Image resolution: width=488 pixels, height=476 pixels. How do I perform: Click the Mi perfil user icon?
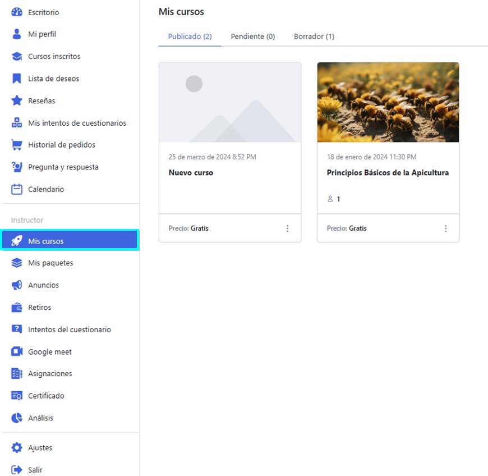pos(17,34)
